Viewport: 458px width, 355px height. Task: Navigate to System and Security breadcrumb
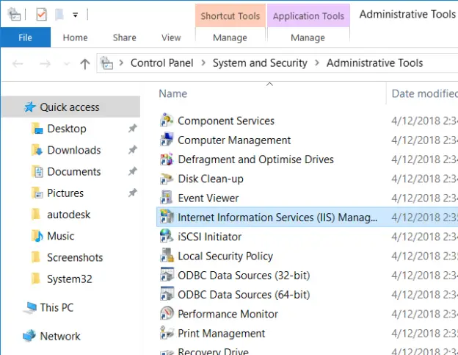coord(260,63)
